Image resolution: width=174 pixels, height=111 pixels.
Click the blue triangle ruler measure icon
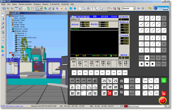[50, 8]
